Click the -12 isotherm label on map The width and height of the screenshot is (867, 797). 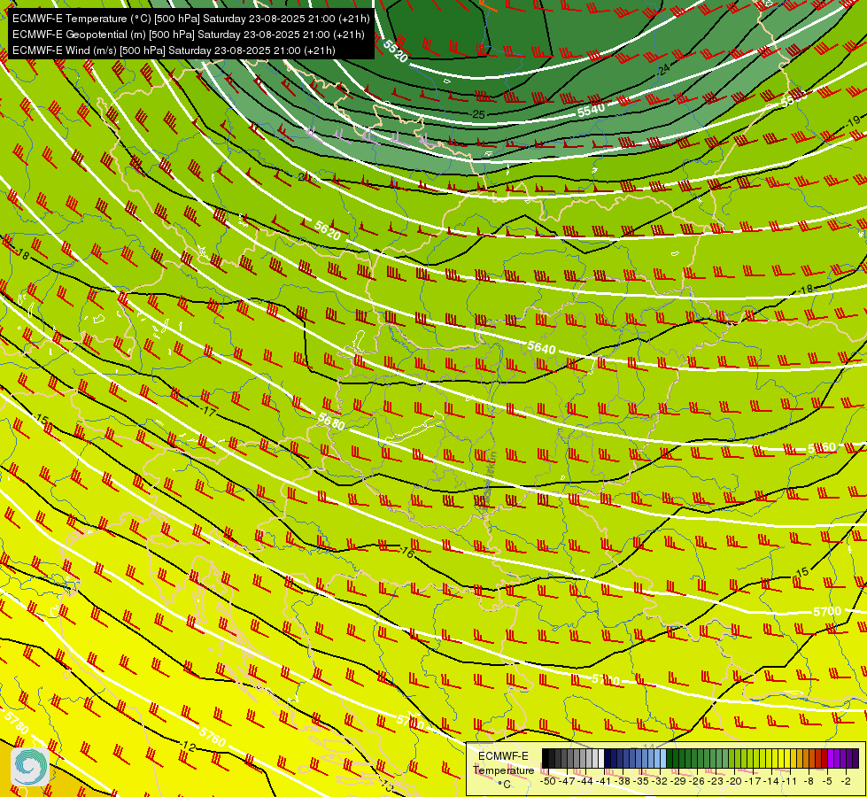[188, 747]
